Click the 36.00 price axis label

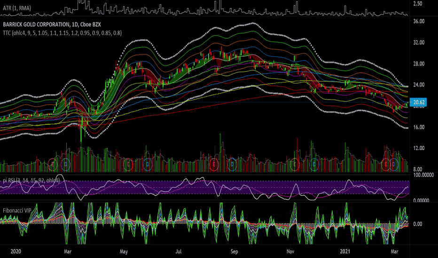coord(419,21)
